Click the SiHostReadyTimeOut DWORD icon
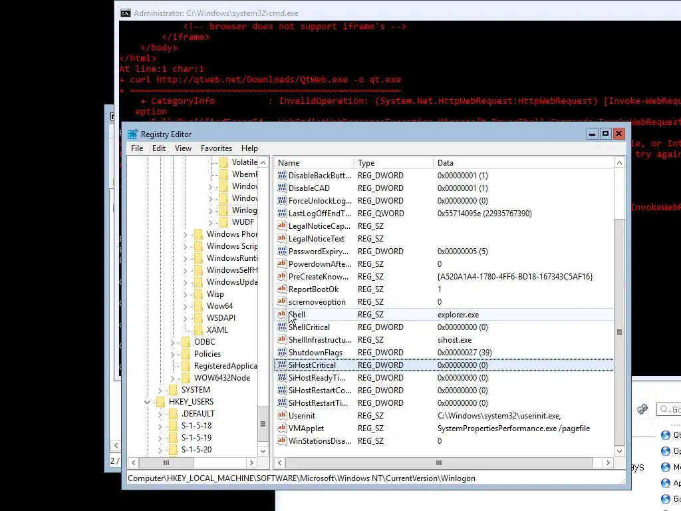This screenshot has width=681, height=511. click(282, 377)
